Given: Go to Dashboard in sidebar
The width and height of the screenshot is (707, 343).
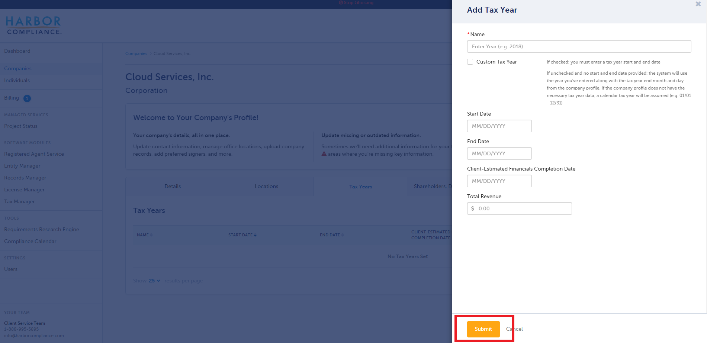Looking at the screenshot, I should pyautogui.click(x=17, y=51).
